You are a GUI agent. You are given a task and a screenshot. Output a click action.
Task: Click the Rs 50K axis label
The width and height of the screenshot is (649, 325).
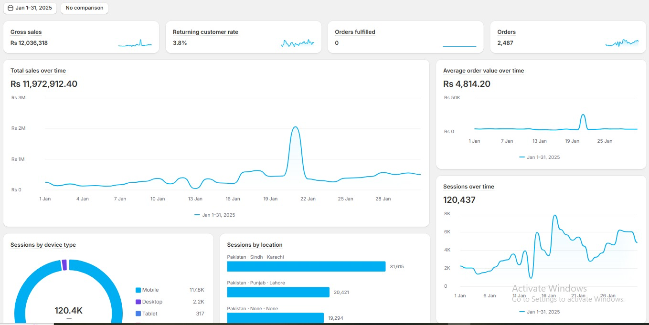point(452,98)
